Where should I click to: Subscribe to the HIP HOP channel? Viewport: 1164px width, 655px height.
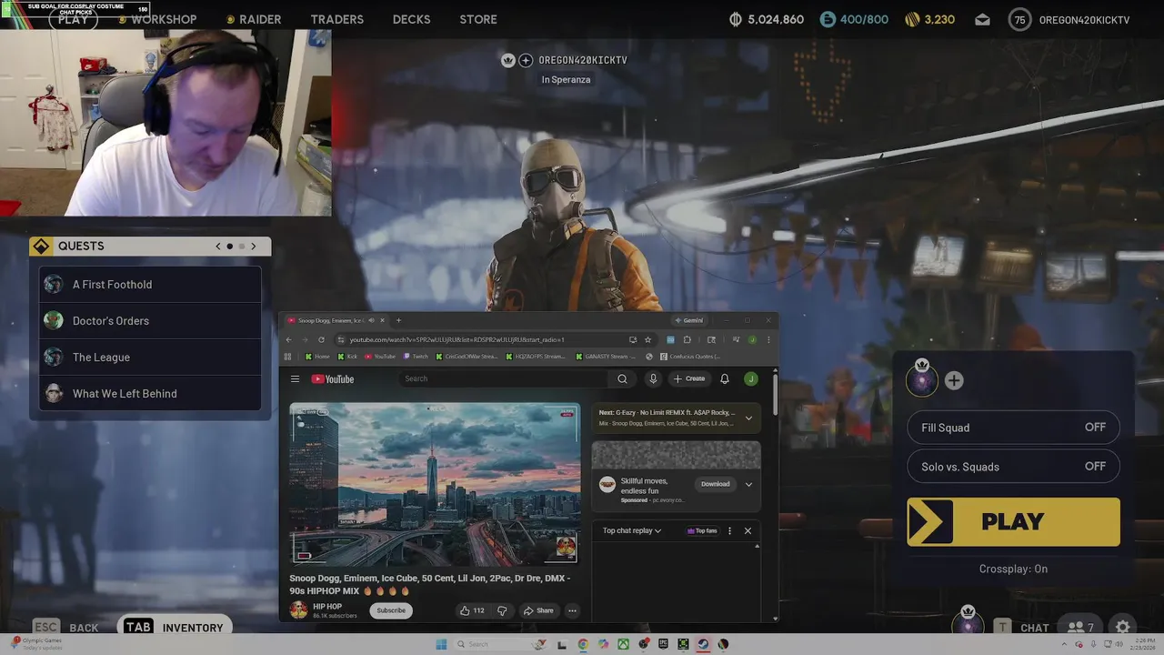coord(391,610)
